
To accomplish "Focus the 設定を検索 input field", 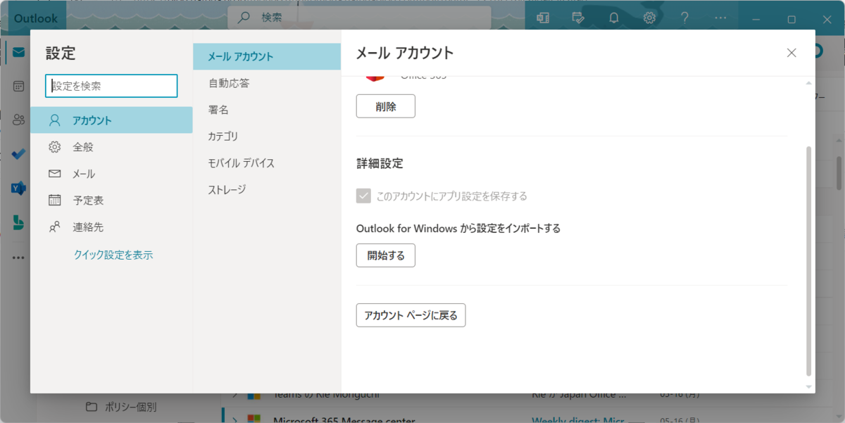I will (x=111, y=86).
